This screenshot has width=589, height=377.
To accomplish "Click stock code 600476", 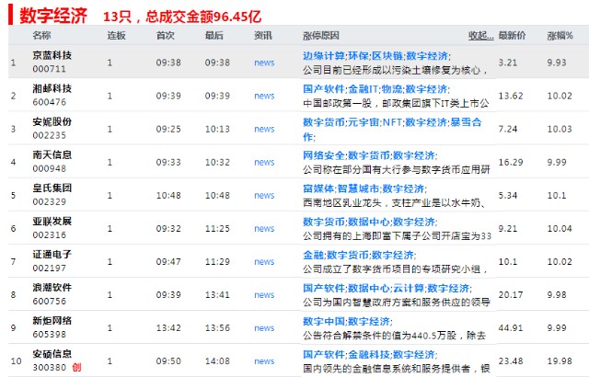I will (49, 102).
